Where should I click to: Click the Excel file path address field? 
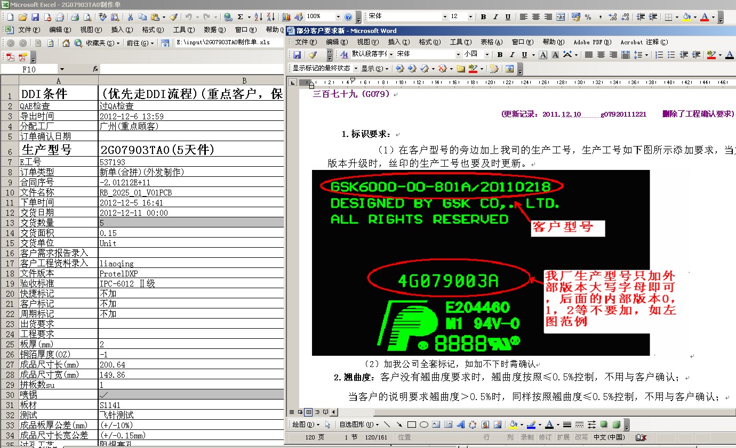(x=228, y=43)
